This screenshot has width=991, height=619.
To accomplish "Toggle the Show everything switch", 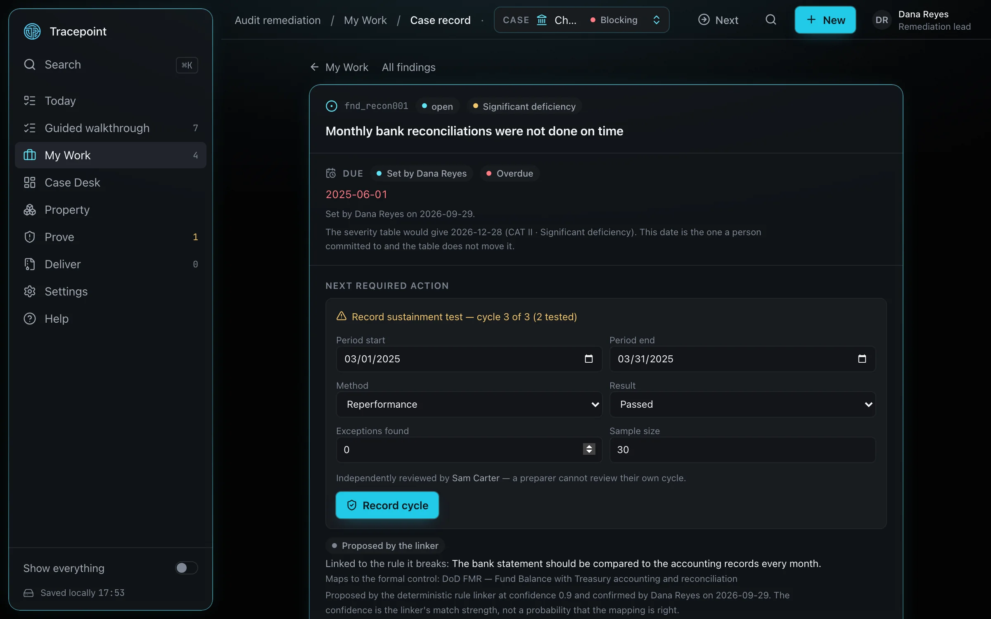I will coord(186,568).
